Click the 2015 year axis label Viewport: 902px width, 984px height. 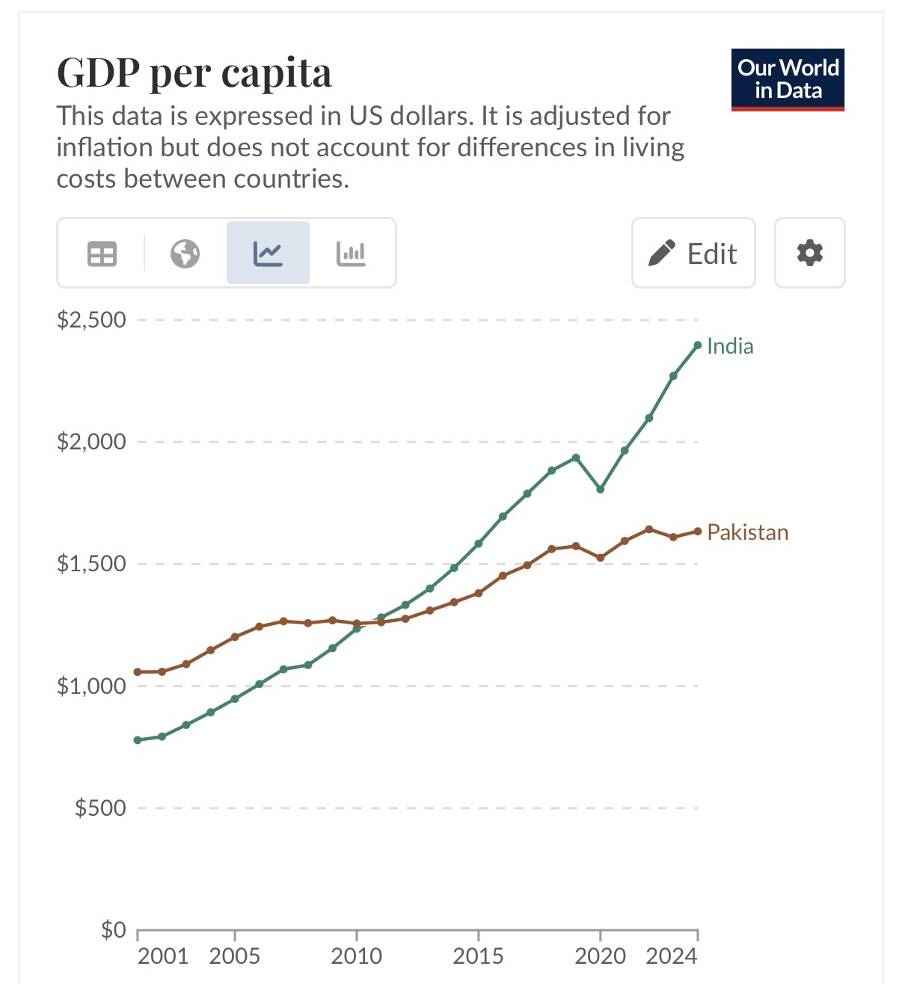pos(478,956)
